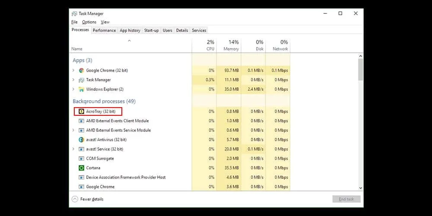Click the 20.8 MB memory value
This screenshot has width=432, height=216.
(x=232, y=149)
